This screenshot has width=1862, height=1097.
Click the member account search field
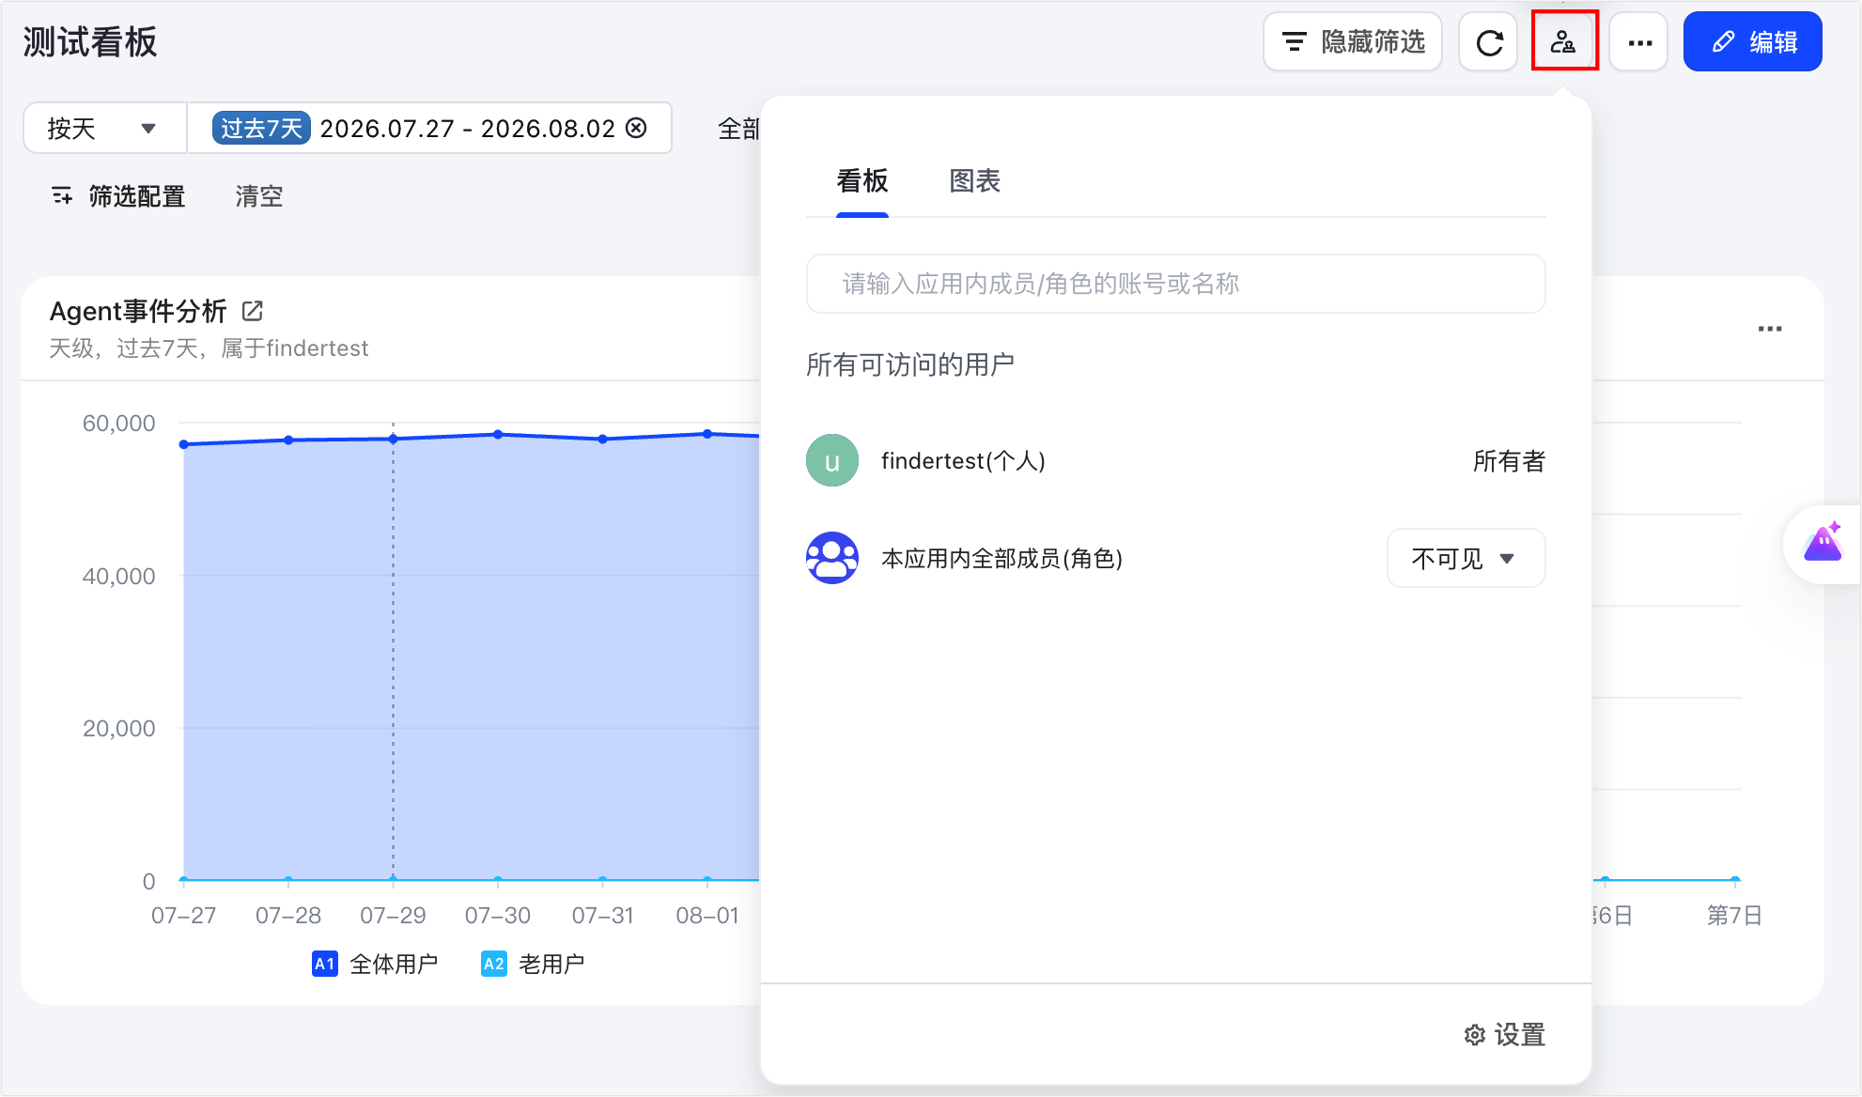(1175, 284)
